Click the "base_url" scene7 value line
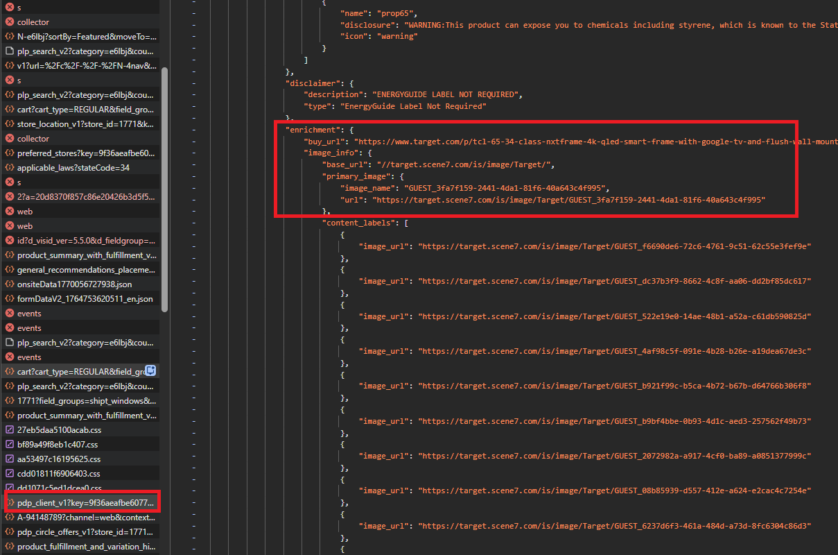The height and width of the screenshot is (555, 838). click(x=438, y=164)
